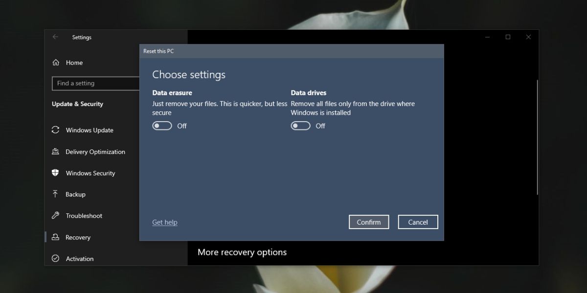The width and height of the screenshot is (587, 293).
Task: Click the Backup upload arrow icon
Action: click(56, 194)
